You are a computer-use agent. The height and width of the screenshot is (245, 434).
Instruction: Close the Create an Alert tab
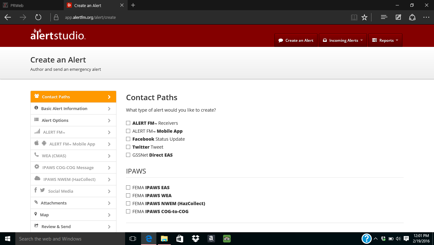click(x=122, y=5)
